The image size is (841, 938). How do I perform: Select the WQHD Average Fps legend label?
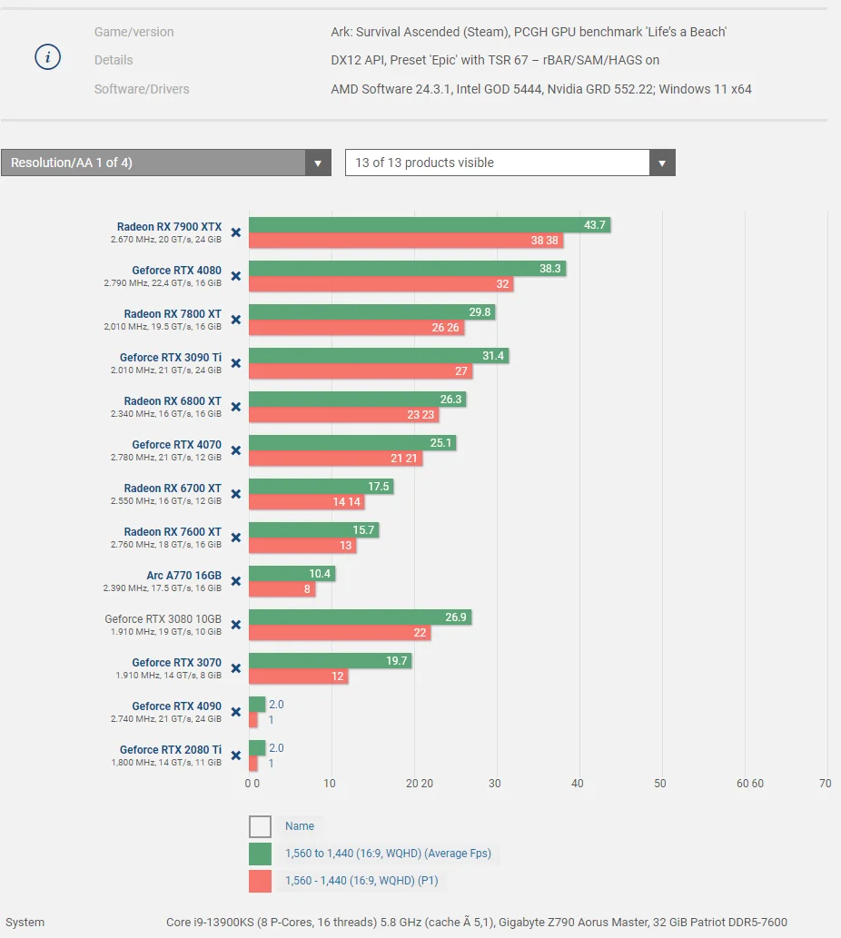(388, 854)
